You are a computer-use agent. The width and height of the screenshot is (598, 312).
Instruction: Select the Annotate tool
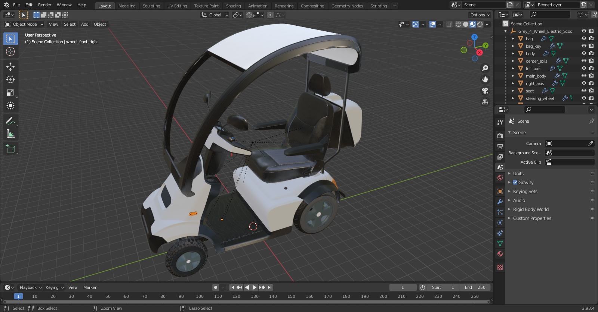tap(10, 121)
